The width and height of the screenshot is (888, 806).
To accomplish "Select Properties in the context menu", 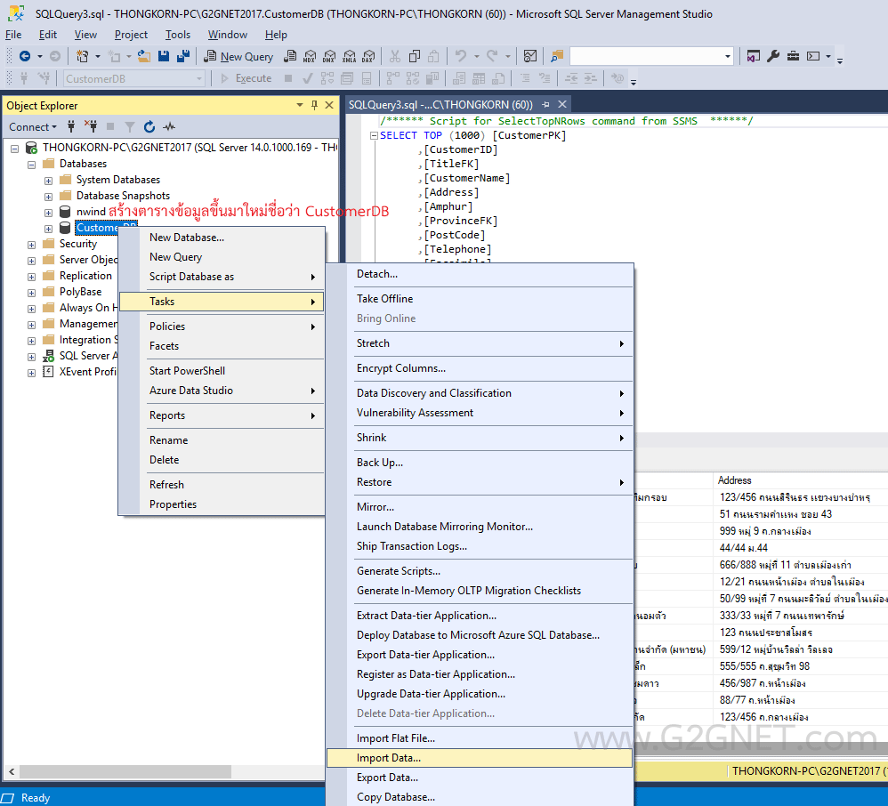I will (222, 504).
